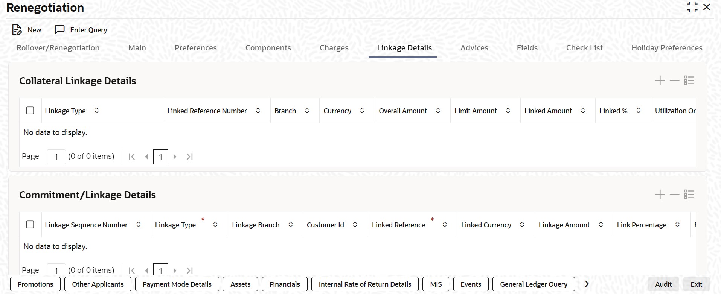
Task: Go to previous page of Collateral table
Action: click(x=146, y=157)
